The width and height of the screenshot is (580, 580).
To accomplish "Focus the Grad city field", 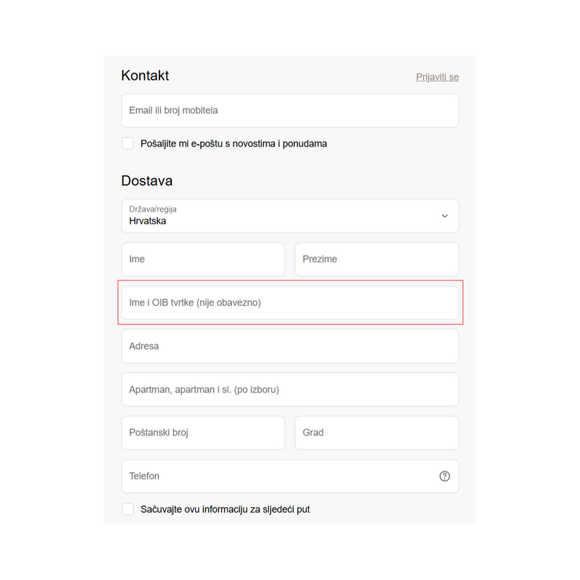I will (376, 433).
